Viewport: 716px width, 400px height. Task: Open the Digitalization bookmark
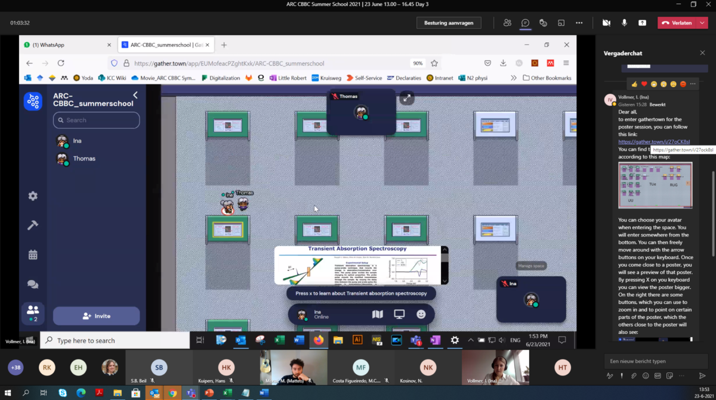(x=220, y=78)
